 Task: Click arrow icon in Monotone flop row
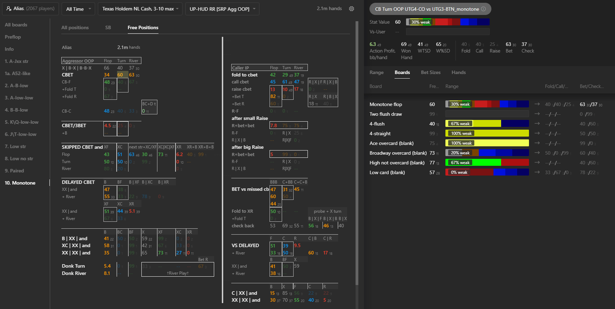tap(537, 104)
